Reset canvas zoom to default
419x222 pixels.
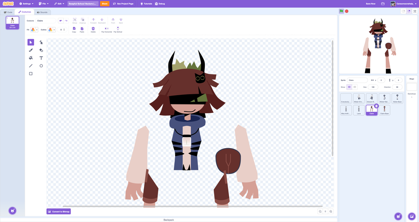click(325, 211)
